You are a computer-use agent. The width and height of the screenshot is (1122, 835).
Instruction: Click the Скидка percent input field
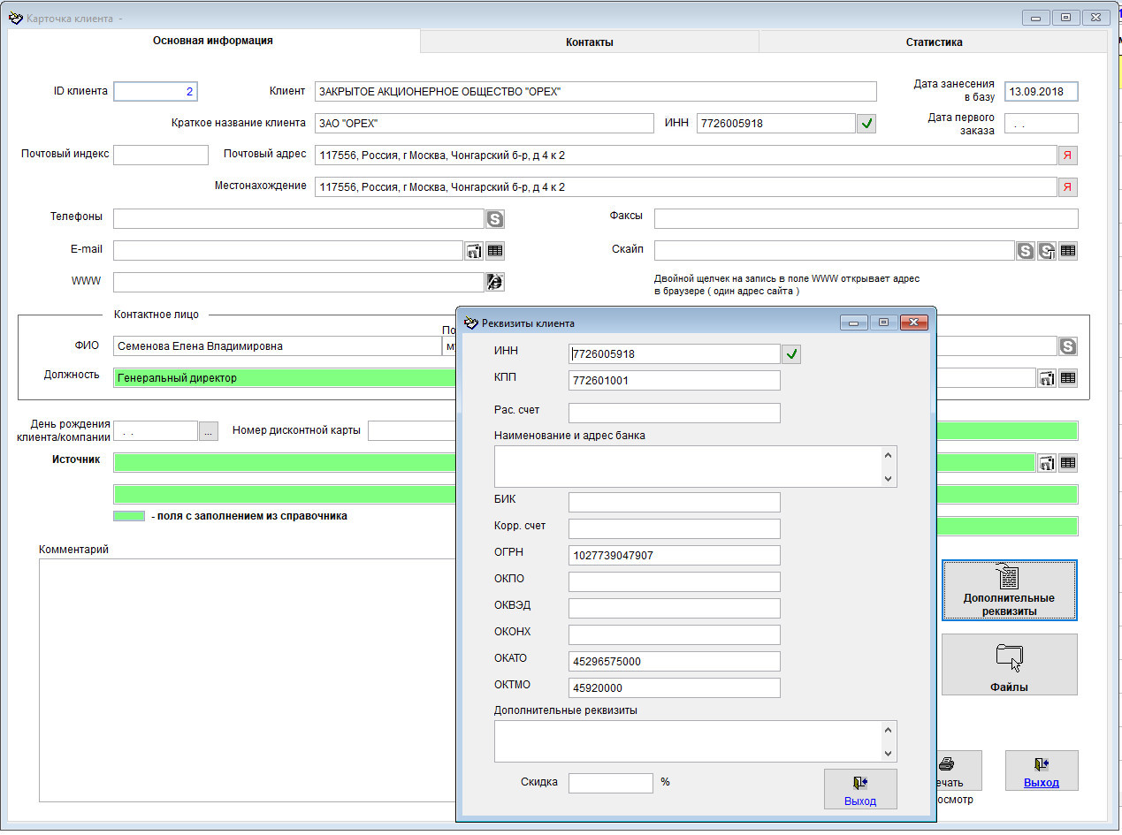pyautogui.click(x=610, y=783)
